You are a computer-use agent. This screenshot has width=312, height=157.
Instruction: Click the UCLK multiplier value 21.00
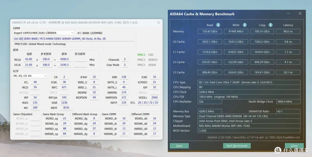tap(28, 65)
